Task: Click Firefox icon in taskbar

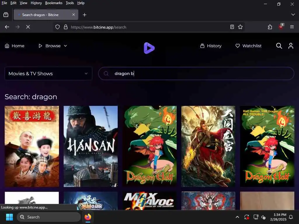Action: (x=88, y=217)
